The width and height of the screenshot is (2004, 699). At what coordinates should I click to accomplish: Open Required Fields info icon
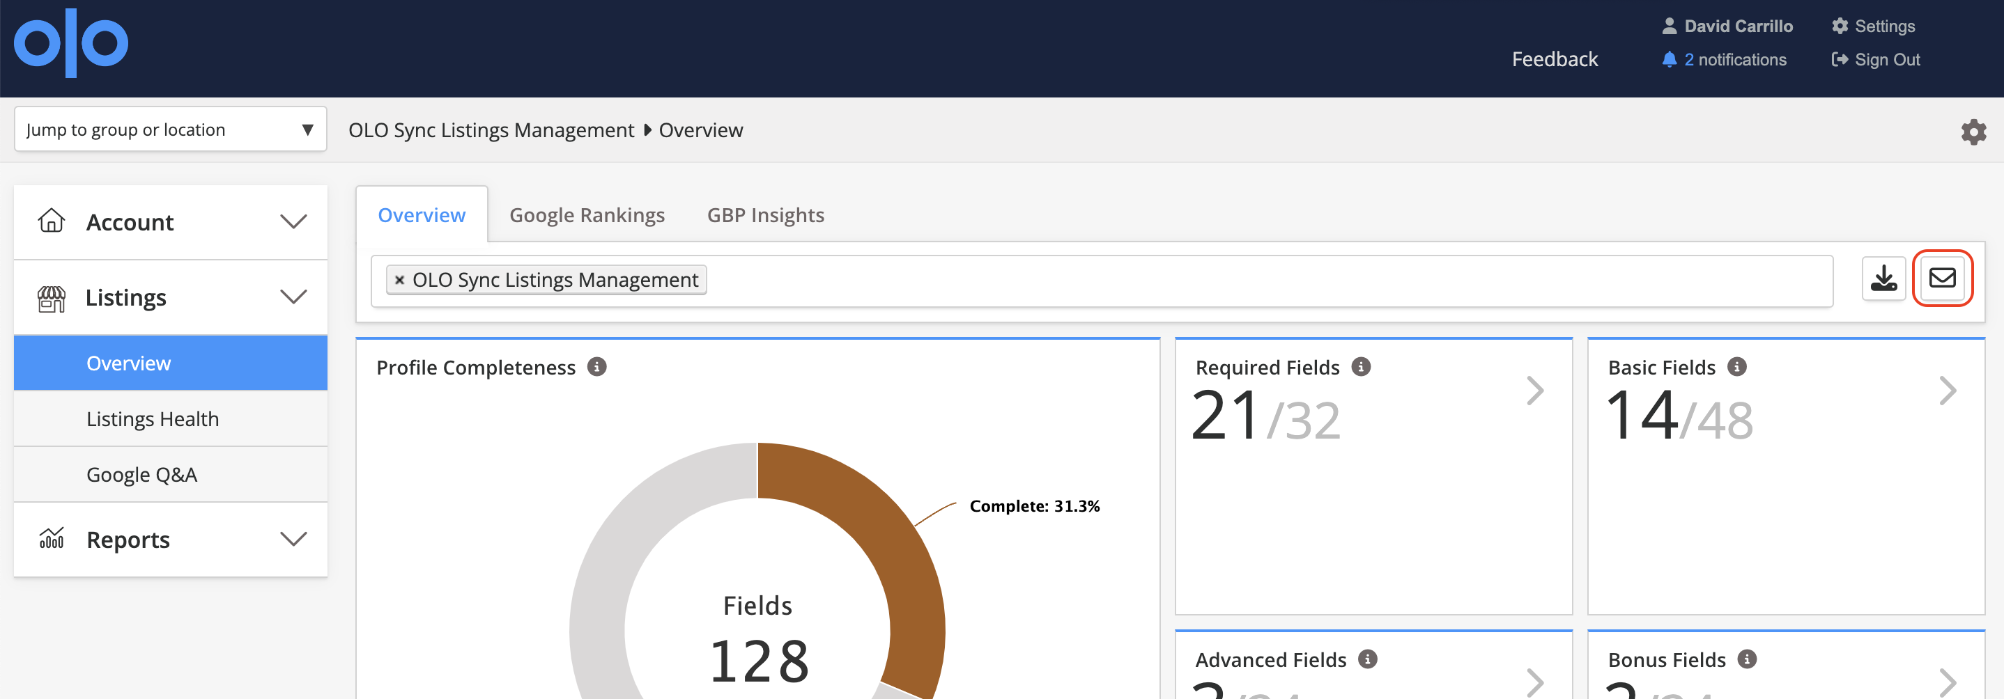(x=1361, y=366)
